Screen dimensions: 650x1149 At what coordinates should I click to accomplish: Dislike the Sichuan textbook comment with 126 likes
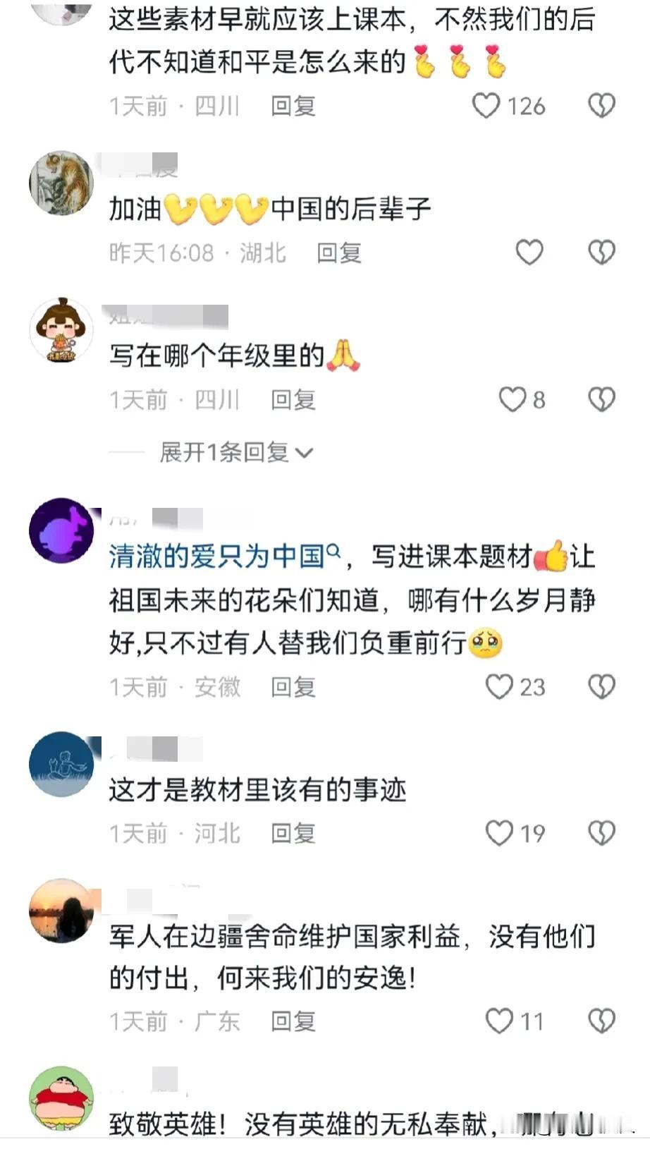click(601, 106)
